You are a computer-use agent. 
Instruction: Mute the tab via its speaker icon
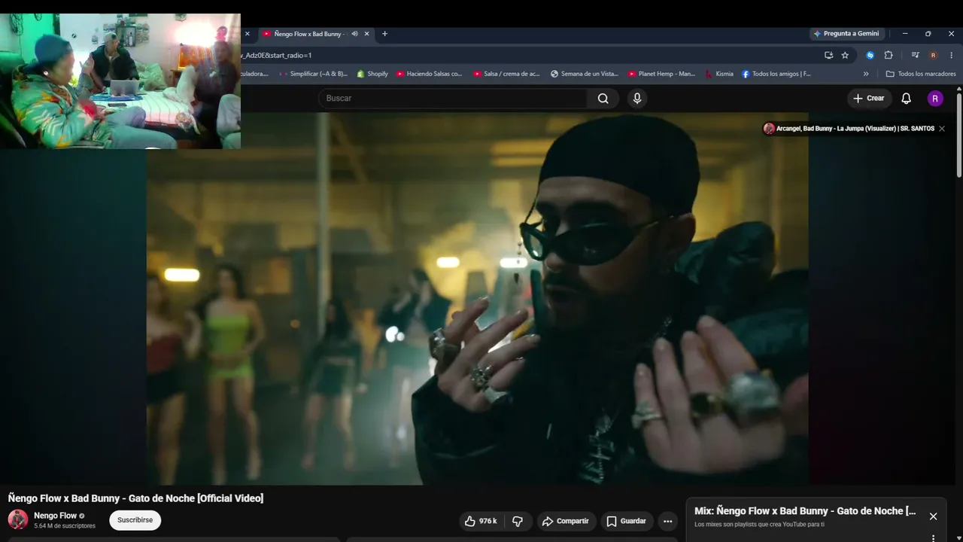tap(354, 34)
